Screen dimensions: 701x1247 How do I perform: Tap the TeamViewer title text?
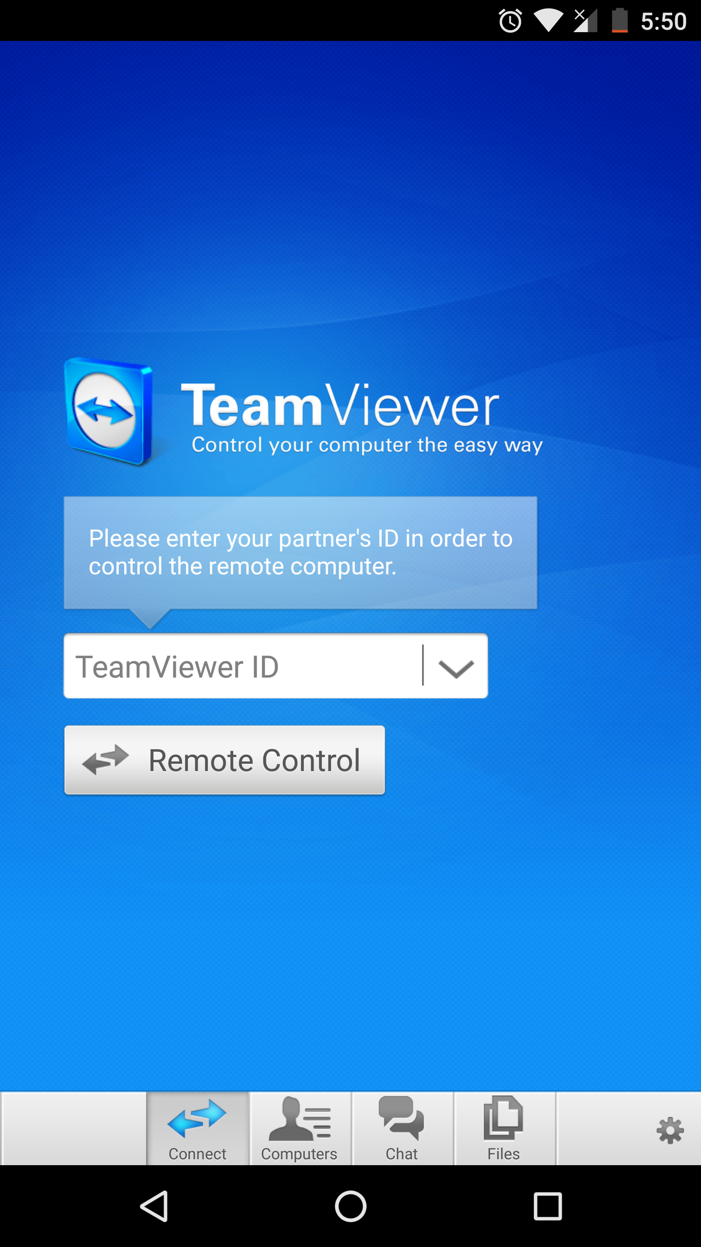(340, 405)
